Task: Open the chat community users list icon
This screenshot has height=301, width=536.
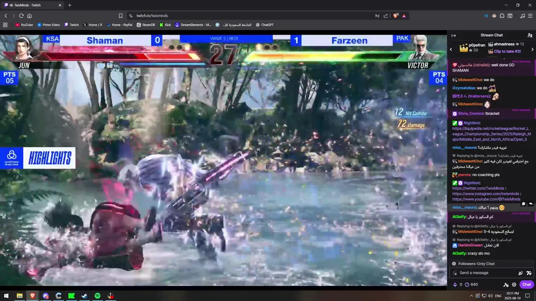Action: (530, 36)
